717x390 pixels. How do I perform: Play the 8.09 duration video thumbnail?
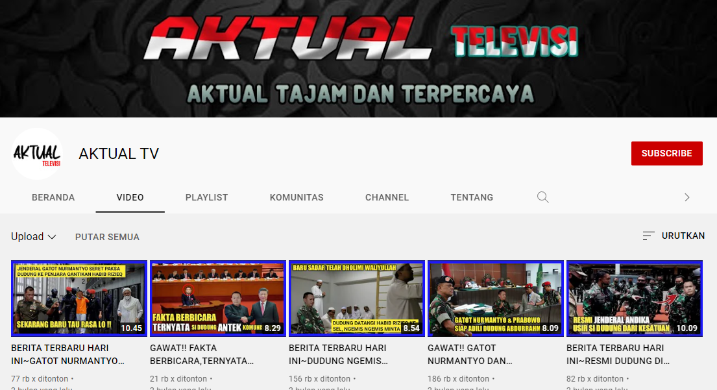pos(495,299)
